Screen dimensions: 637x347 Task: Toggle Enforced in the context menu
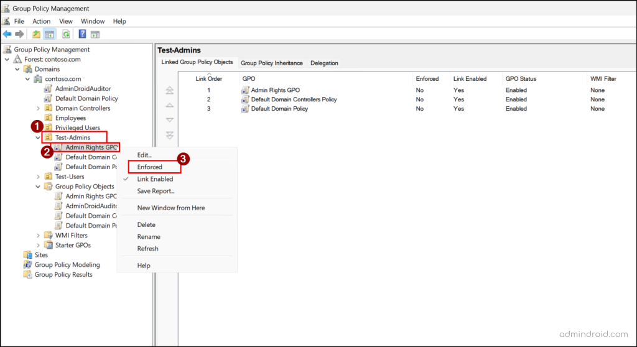[149, 167]
